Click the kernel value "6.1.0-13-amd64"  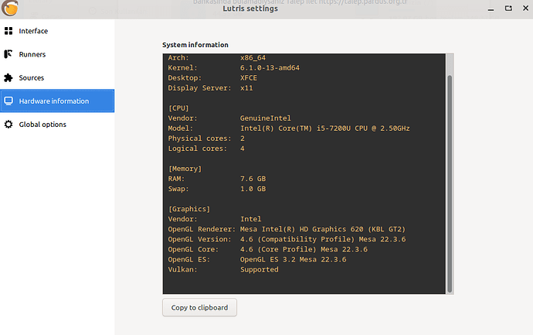coord(270,68)
